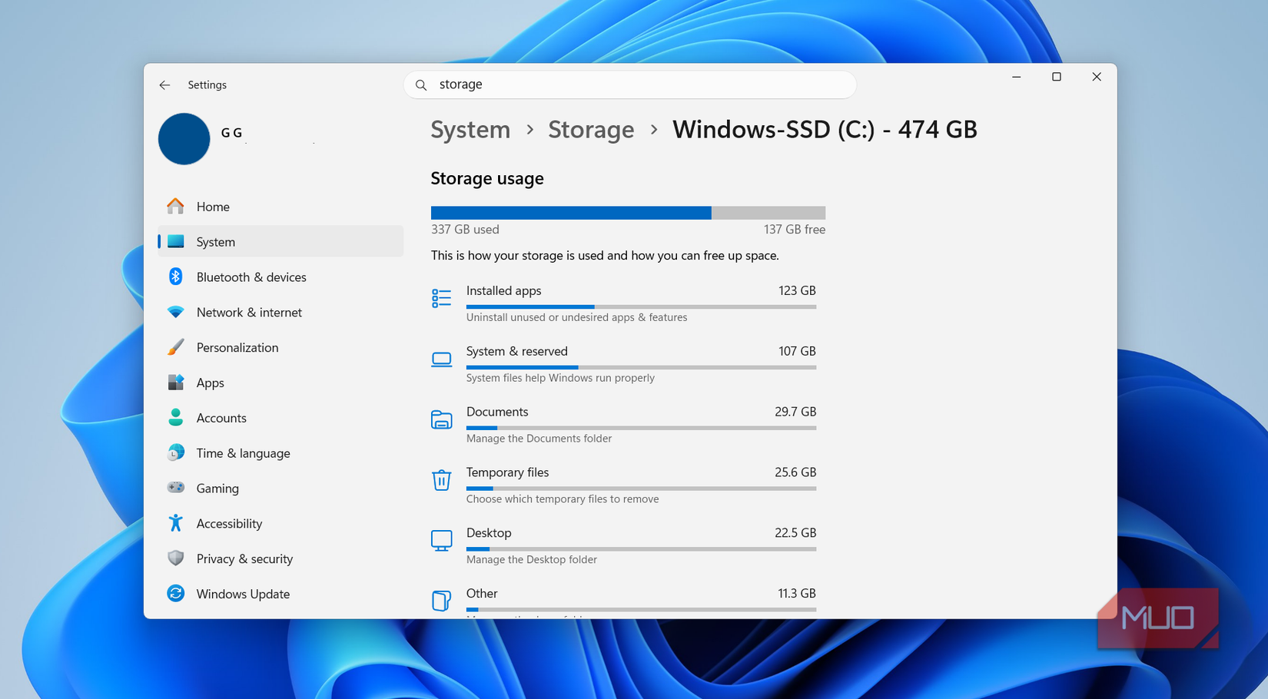Click the Home house icon
1268x699 pixels.
click(175, 207)
